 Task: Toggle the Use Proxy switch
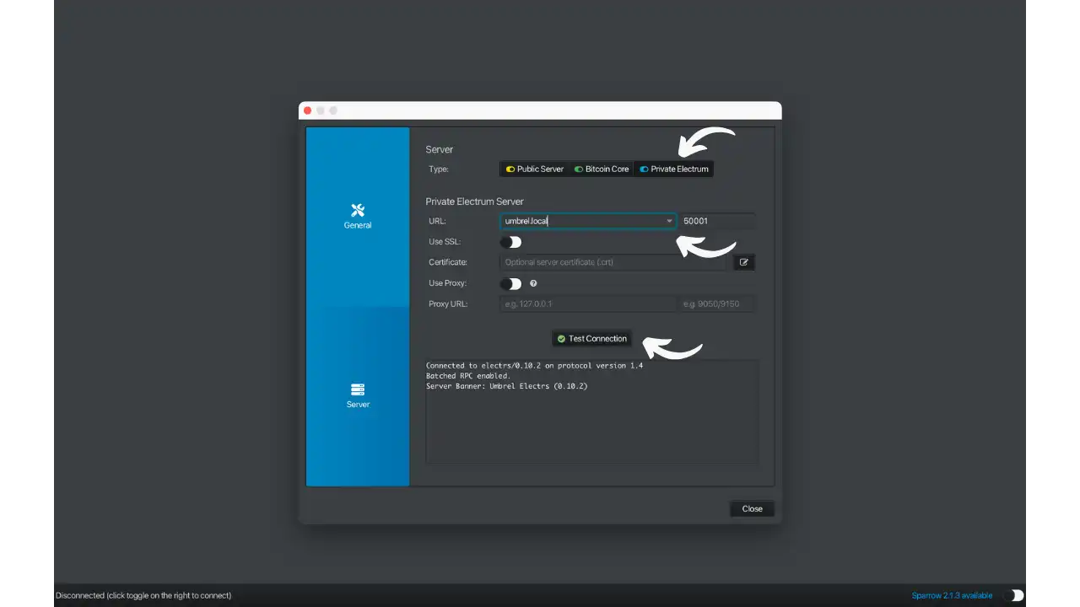click(x=510, y=283)
